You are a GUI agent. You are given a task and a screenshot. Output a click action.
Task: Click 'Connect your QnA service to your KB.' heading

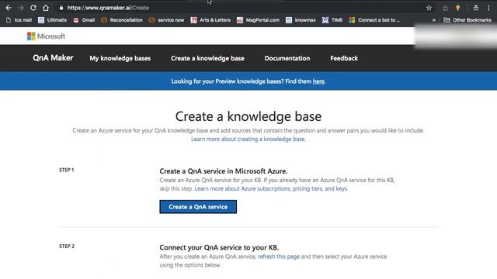pyautogui.click(x=219, y=247)
